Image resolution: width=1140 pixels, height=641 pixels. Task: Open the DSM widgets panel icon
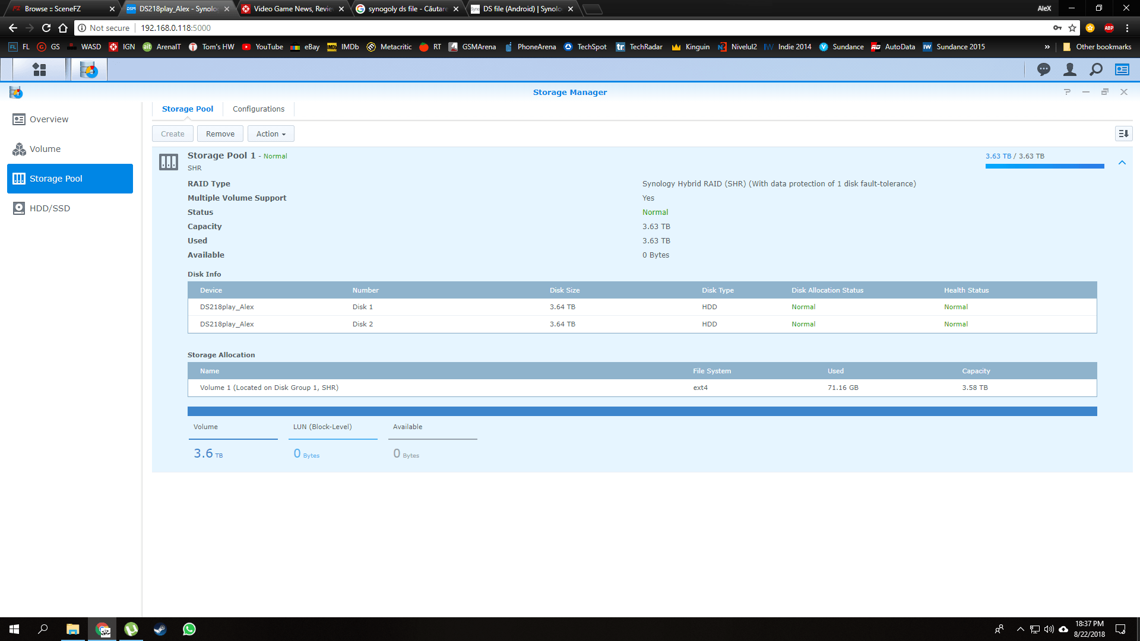click(1122, 70)
